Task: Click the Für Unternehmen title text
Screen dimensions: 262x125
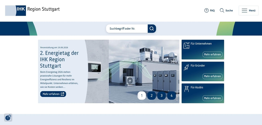Action: click(x=201, y=44)
